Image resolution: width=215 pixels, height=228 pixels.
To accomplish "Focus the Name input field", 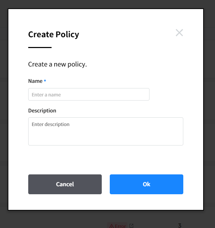I will [89, 94].
